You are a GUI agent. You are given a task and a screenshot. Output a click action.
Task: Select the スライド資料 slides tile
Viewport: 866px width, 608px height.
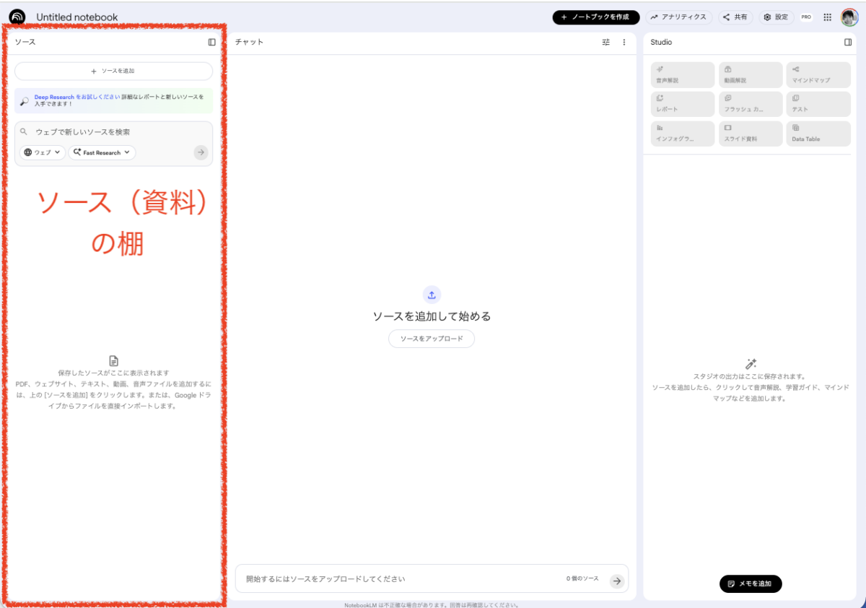click(x=750, y=134)
